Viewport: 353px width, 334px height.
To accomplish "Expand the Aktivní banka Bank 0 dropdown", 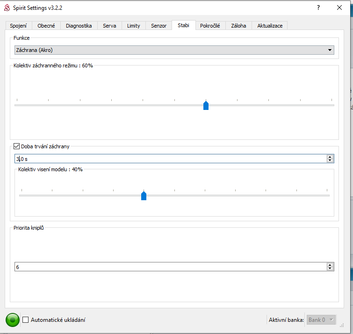I will point(321,320).
